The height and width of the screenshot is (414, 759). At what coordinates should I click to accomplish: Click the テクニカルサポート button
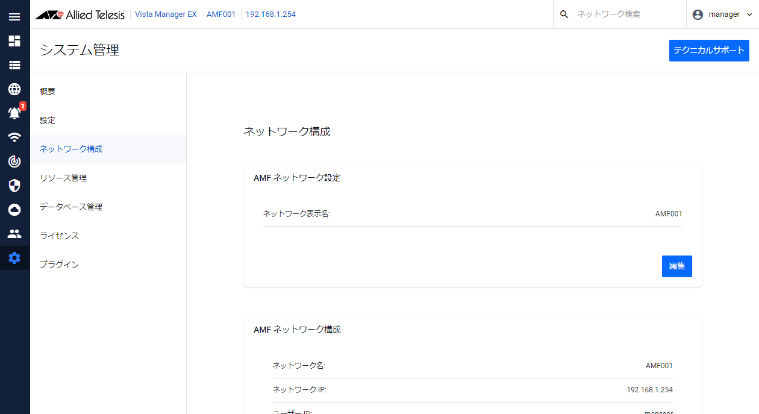point(709,51)
